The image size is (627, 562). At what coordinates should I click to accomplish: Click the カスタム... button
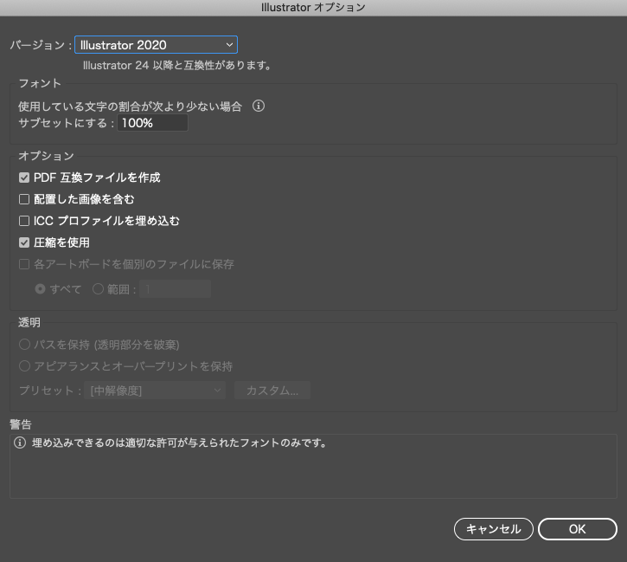[272, 391]
